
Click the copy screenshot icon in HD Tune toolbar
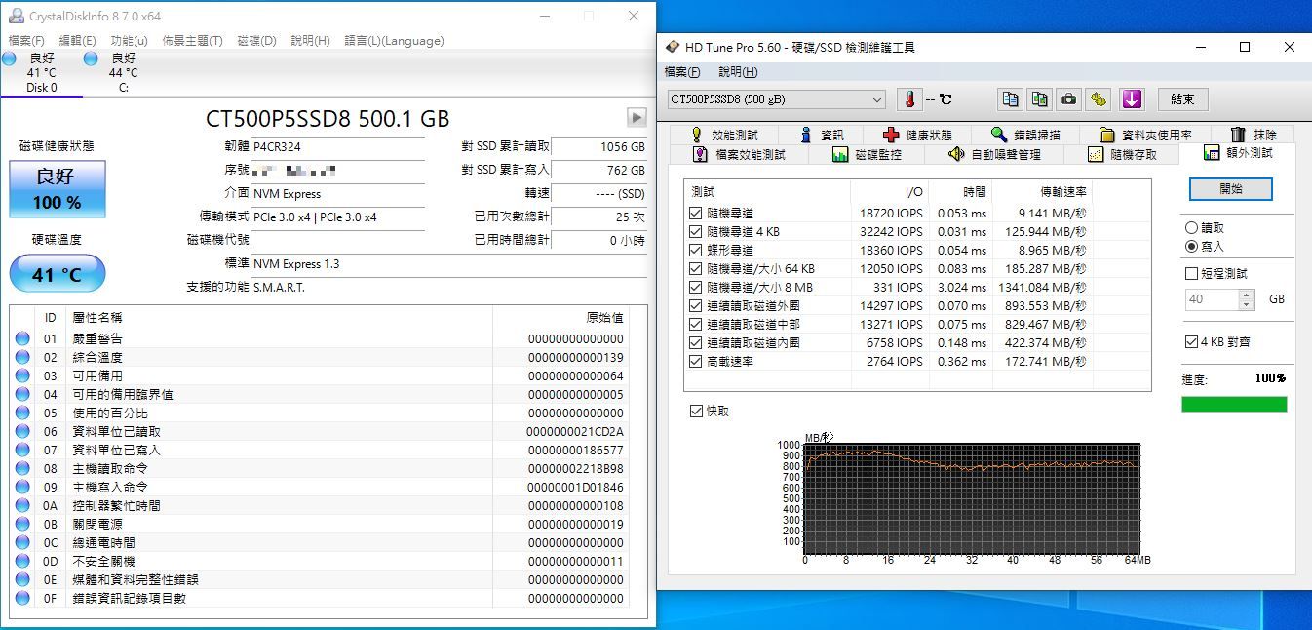pos(1040,99)
